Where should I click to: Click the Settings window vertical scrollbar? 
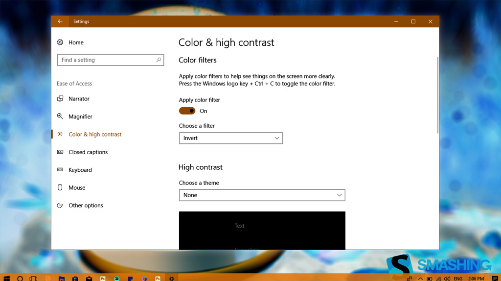[x=437, y=95]
